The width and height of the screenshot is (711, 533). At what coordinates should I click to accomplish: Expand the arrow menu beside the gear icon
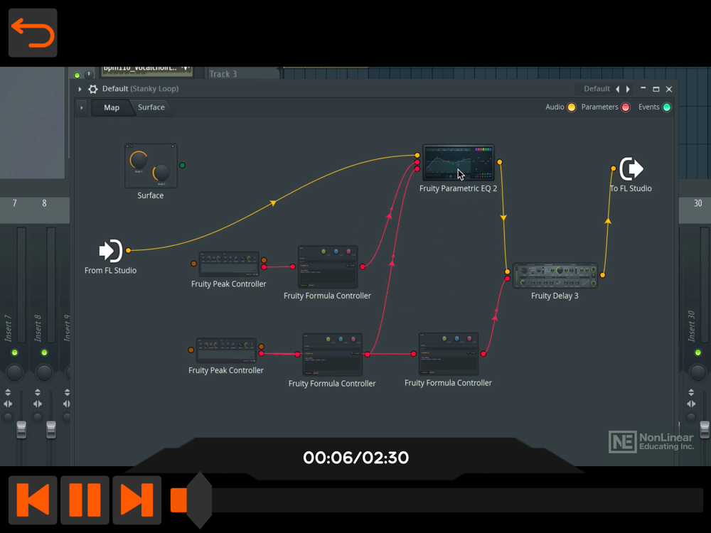80,89
